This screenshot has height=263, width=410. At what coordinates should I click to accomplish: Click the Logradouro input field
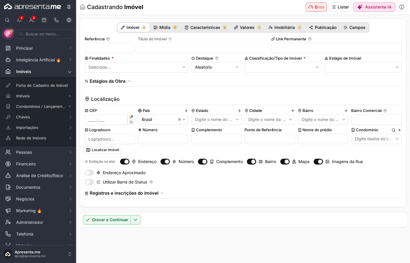(110, 139)
